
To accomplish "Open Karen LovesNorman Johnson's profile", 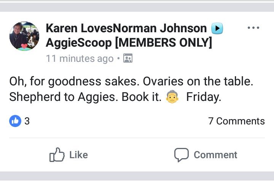I will pos(126,28).
